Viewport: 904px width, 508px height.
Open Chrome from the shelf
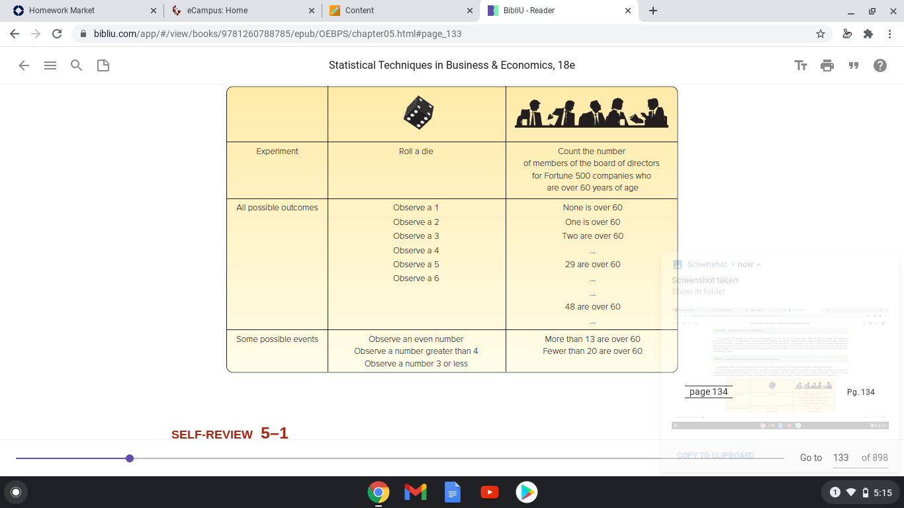pyautogui.click(x=379, y=492)
